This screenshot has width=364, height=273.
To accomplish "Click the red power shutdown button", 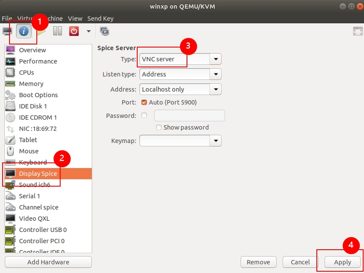I will pos(74,31).
